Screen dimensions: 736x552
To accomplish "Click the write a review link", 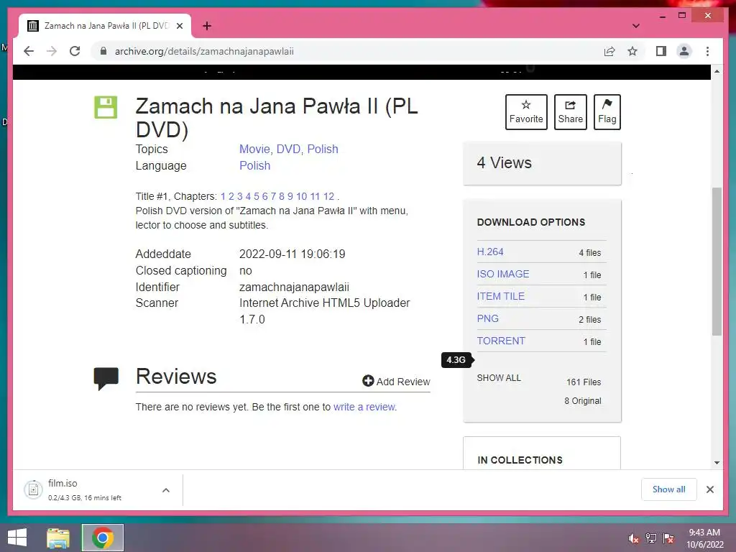I will (364, 407).
